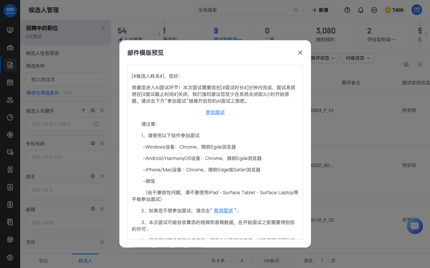Open the 测评状态 dropdown
The height and width of the screenshot is (268, 430).
323,58
